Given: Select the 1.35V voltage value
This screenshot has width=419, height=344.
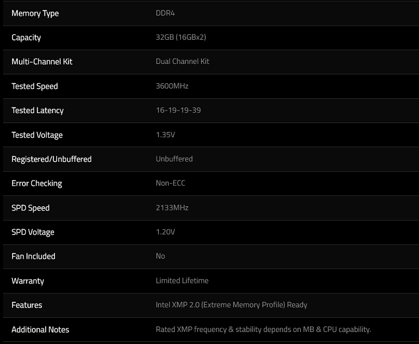Looking at the screenshot, I should 165,135.
